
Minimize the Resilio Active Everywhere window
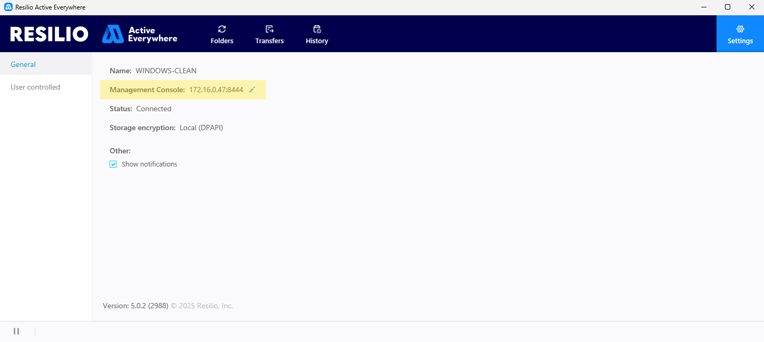[x=703, y=7]
